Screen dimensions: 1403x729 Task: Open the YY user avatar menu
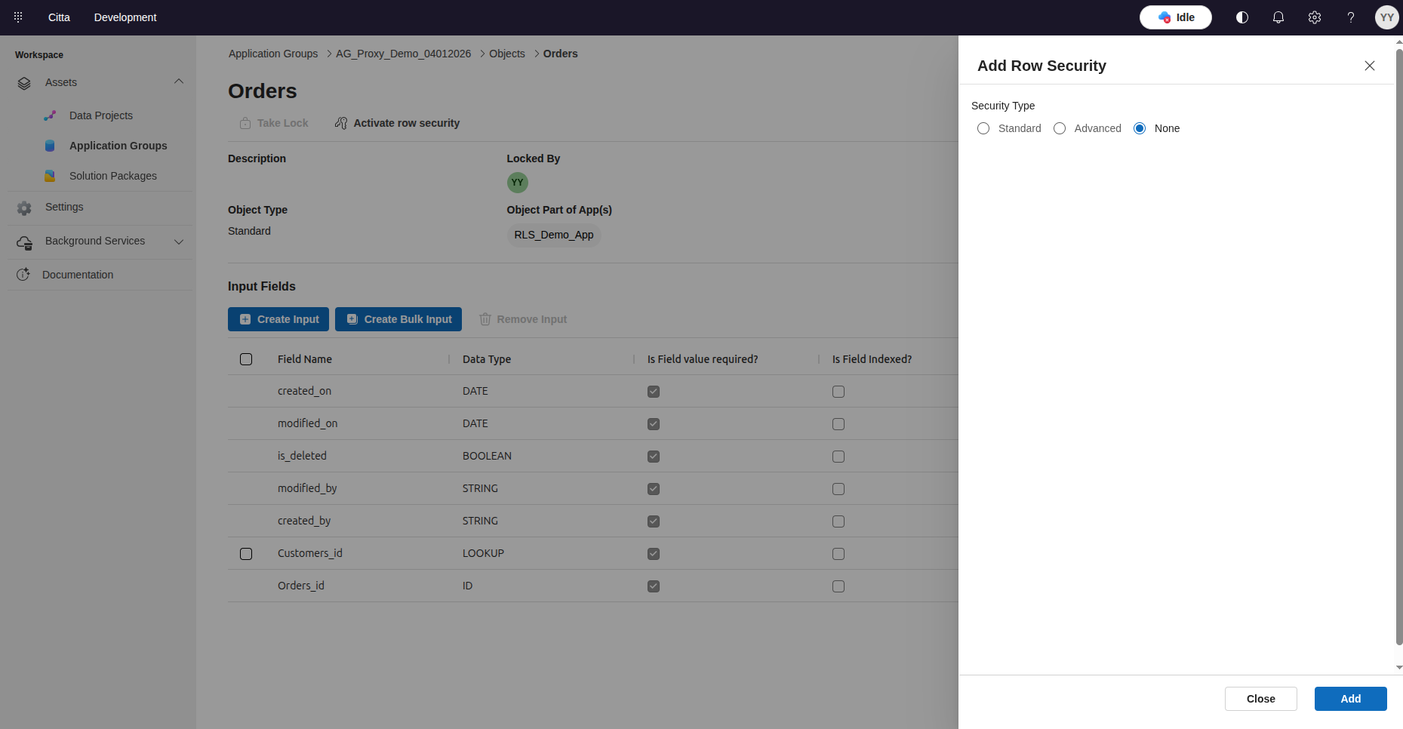[1386, 17]
